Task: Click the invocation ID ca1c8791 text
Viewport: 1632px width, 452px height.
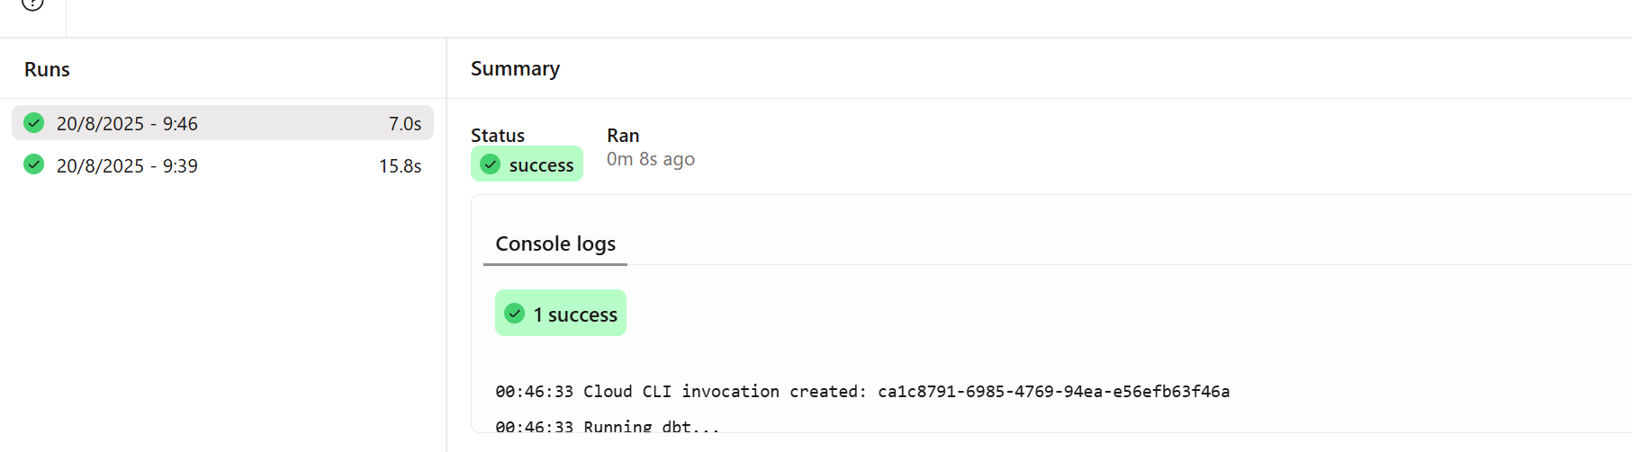Action: [1054, 391]
